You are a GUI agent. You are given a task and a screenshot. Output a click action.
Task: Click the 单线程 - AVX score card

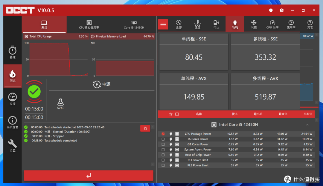(194, 91)
